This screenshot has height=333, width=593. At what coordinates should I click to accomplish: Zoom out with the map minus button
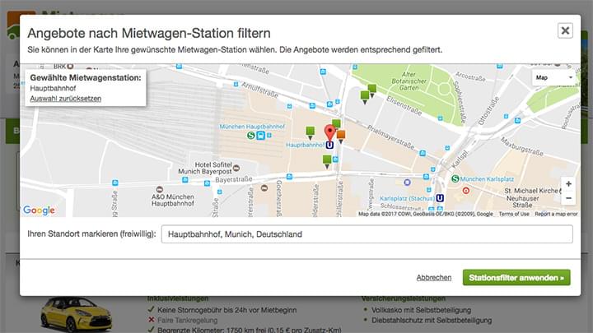click(568, 198)
